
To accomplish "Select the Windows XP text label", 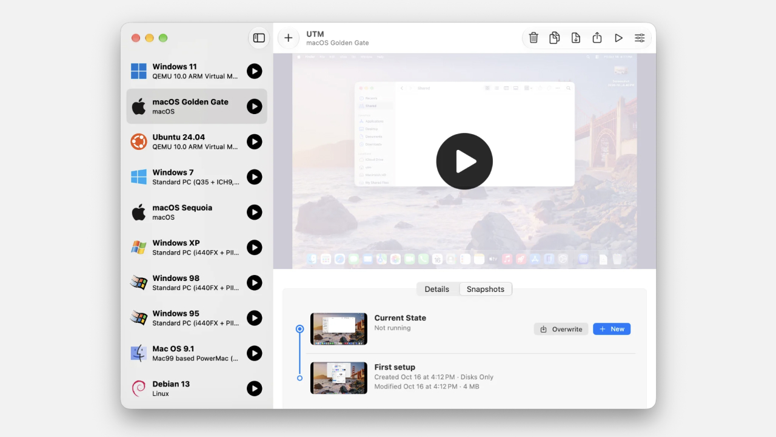I will (176, 243).
